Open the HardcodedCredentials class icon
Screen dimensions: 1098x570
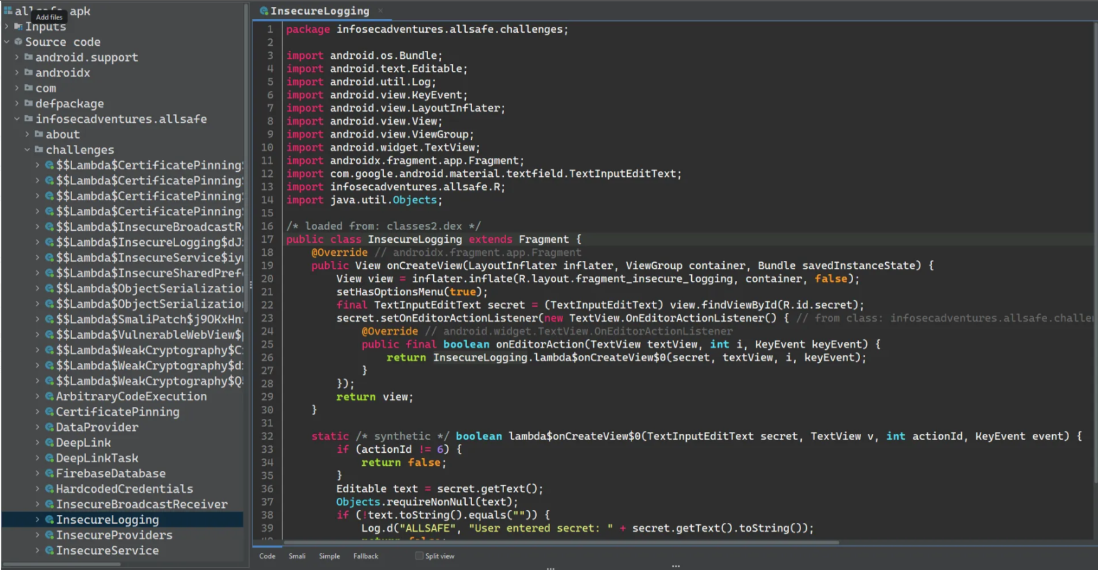(x=50, y=488)
